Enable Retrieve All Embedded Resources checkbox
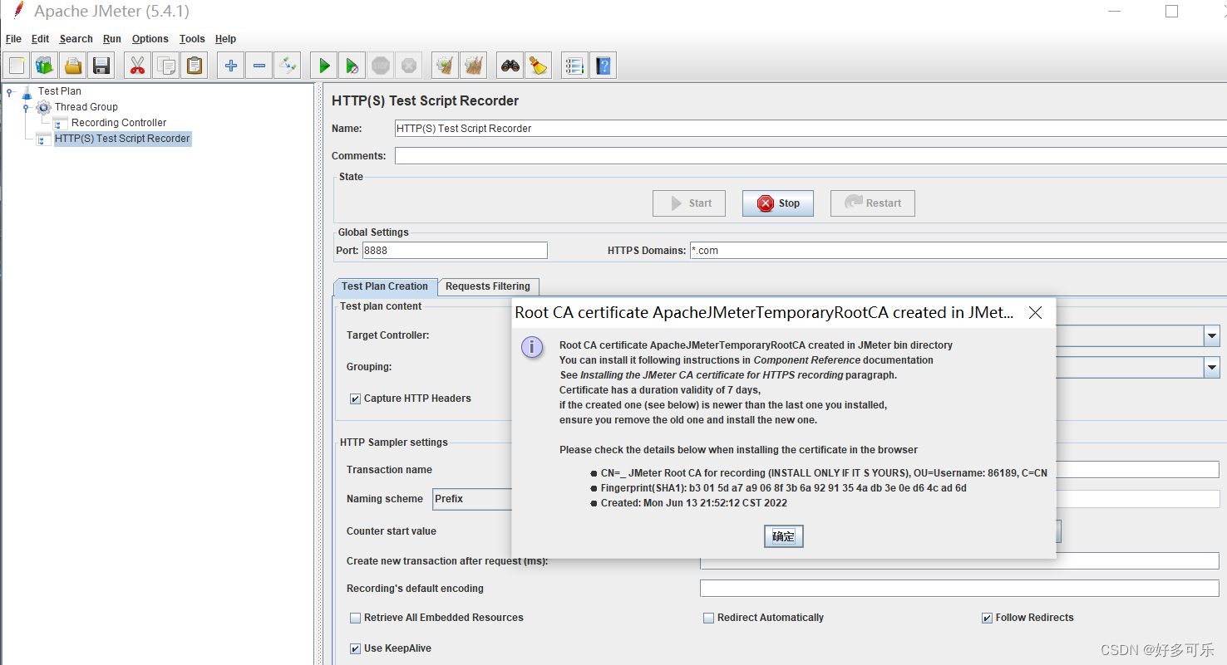 [x=356, y=618]
